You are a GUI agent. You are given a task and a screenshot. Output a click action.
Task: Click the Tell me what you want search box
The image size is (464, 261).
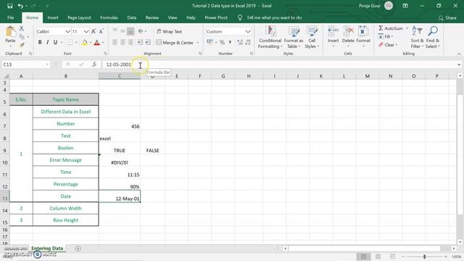tap(274, 17)
